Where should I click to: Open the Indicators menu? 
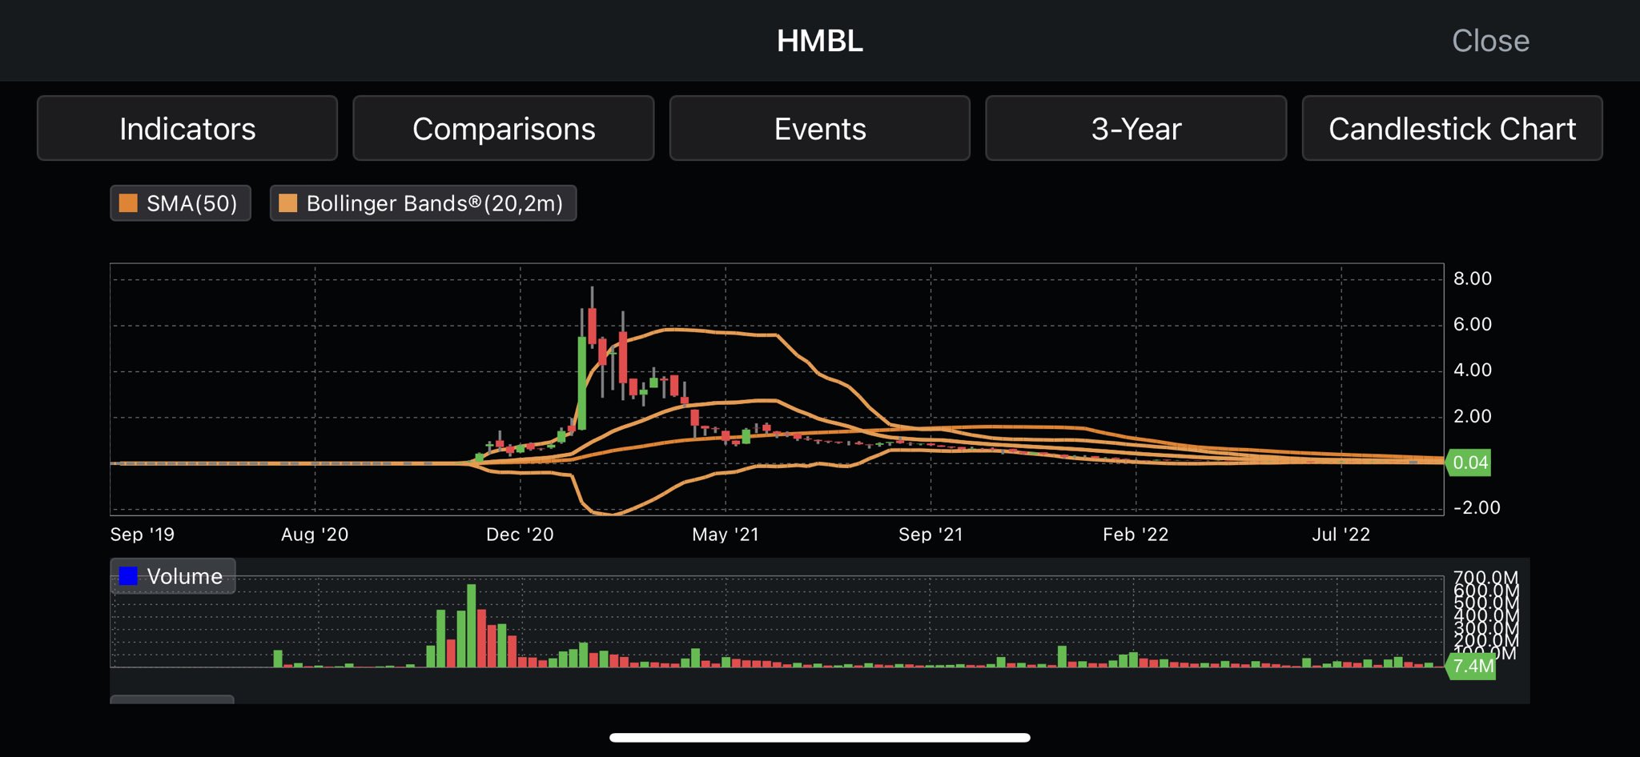tap(187, 129)
